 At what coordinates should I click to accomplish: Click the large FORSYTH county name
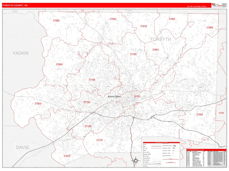click(161, 39)
